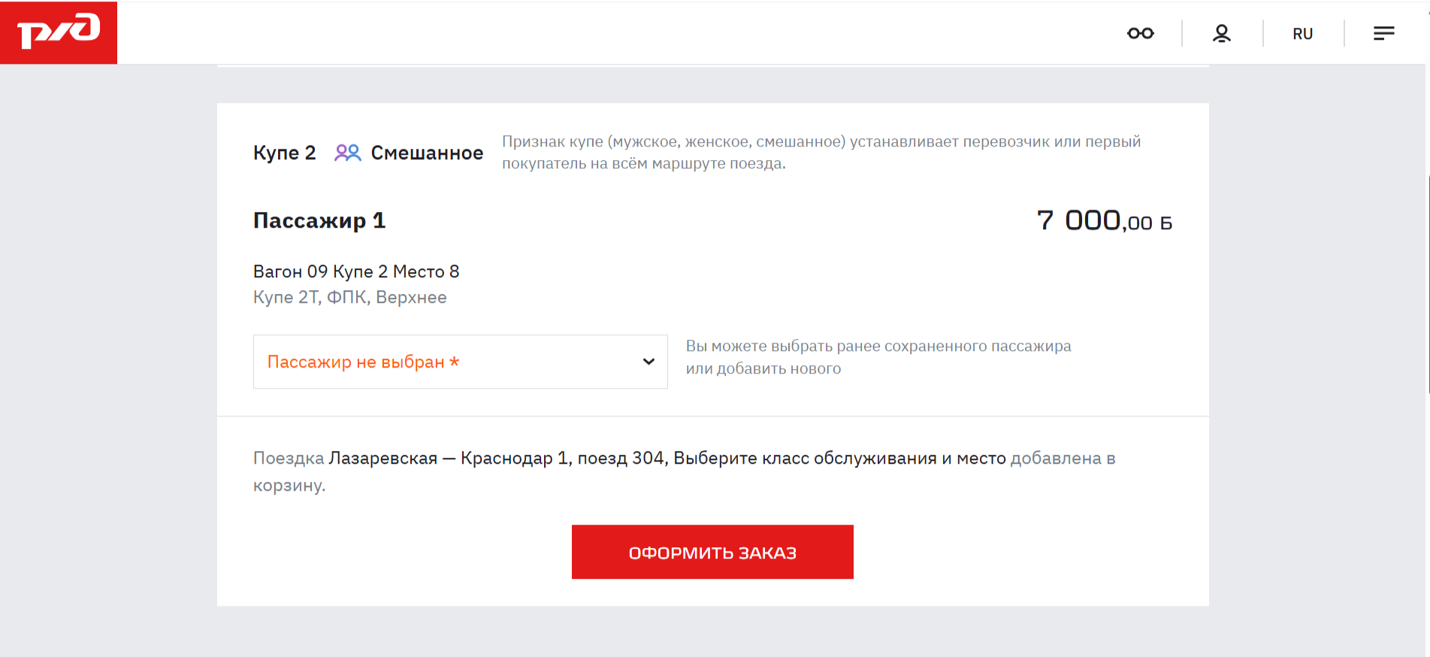Click the 'Купе 2' compartment label

pos(284,153)
